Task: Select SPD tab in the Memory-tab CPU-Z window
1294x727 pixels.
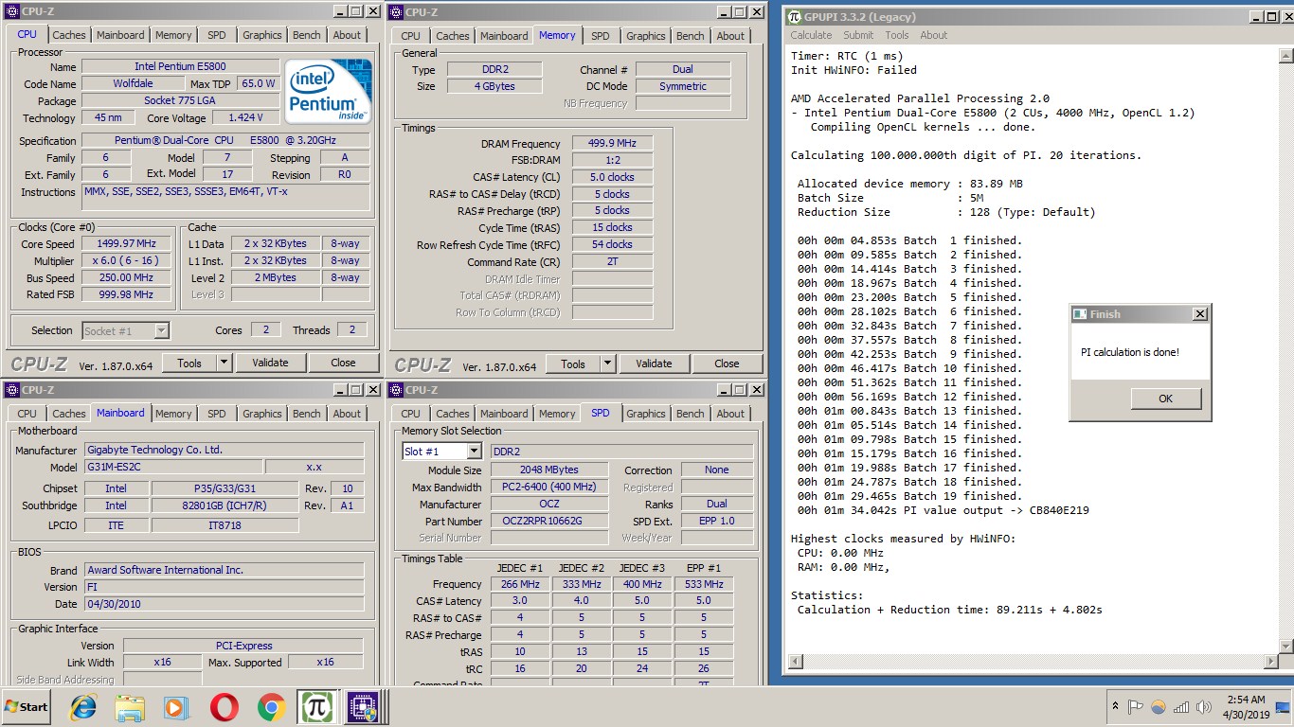Action: (x=600, y=36)
